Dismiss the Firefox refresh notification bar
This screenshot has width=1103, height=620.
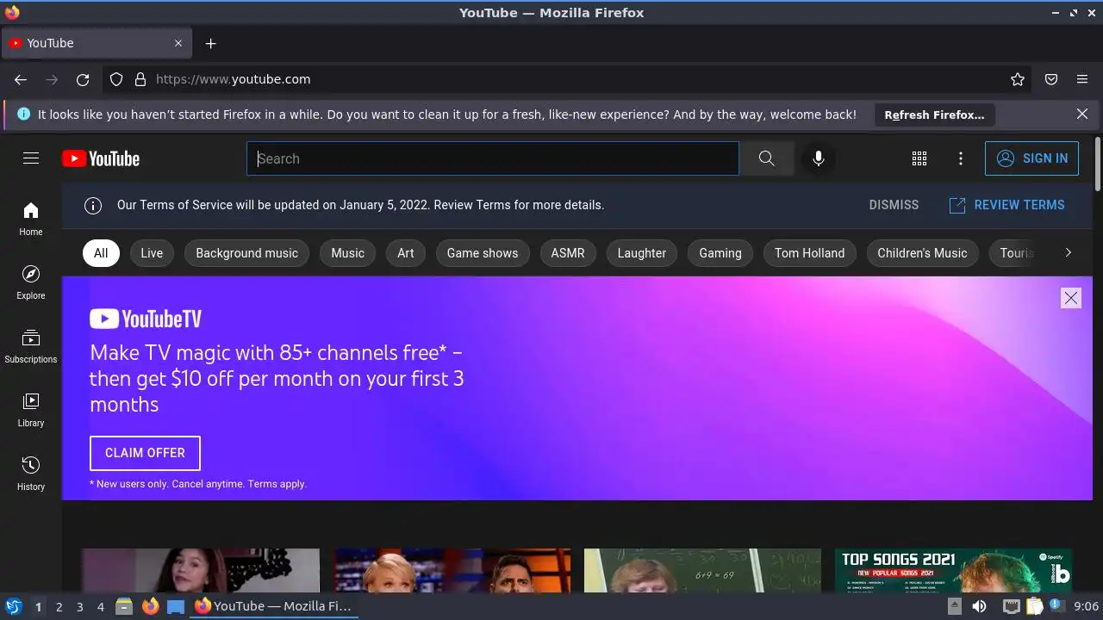click(x=1082, y=114)
